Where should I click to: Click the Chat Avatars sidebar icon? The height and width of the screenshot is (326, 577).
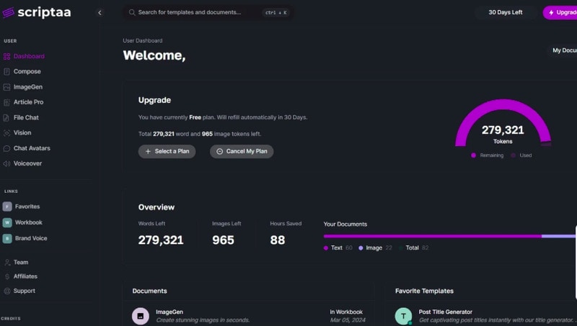tap(6, 148)
